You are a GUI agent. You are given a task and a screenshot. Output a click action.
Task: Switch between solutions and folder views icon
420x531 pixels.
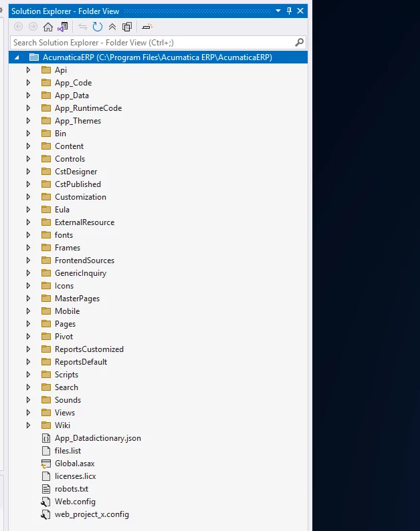point(63,27)
